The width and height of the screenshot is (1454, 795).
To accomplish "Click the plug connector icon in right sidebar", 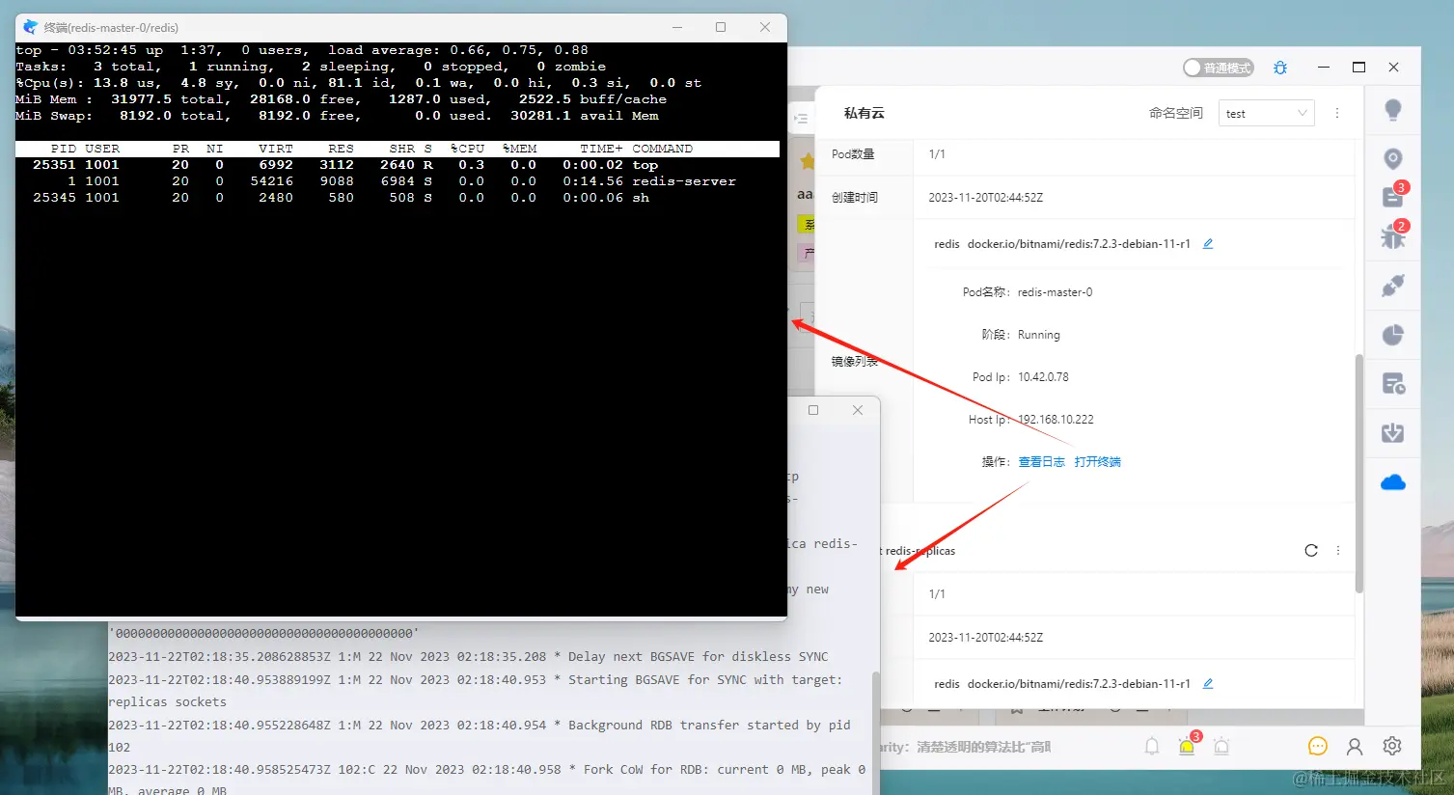I will [1393, 286].
